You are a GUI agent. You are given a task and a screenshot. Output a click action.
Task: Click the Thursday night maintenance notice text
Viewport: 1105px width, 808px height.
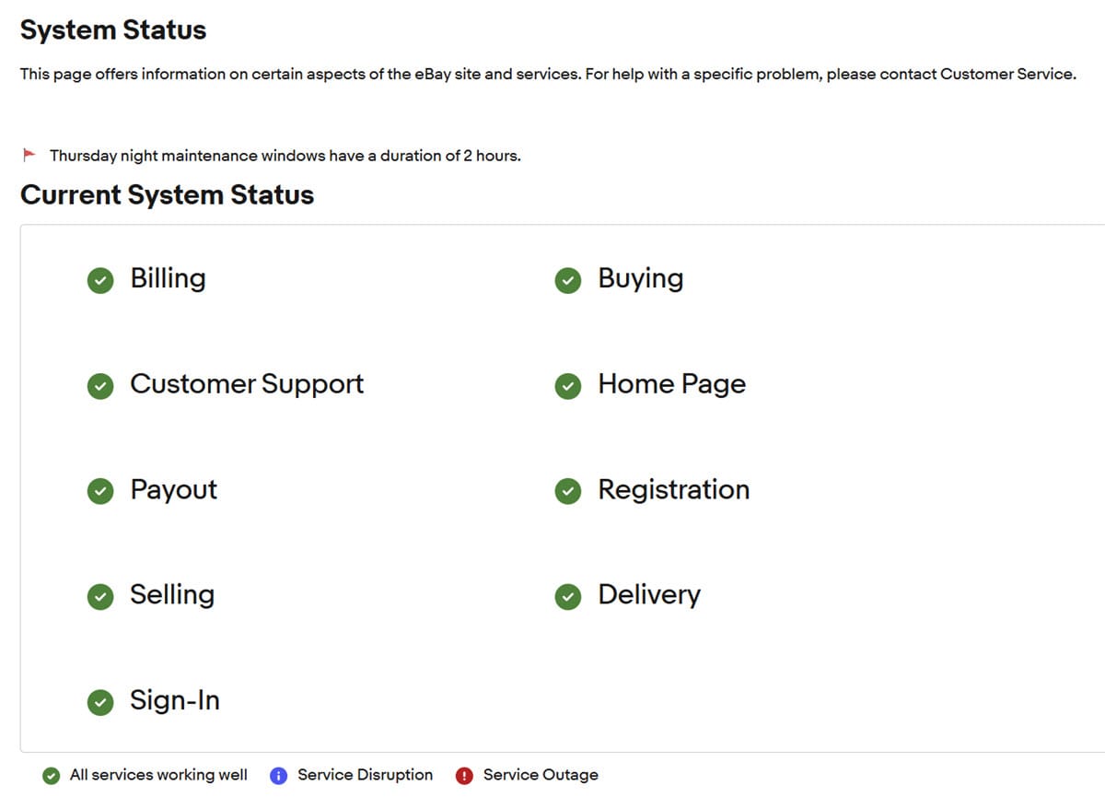pyautogui.click(x=285, y=156)
